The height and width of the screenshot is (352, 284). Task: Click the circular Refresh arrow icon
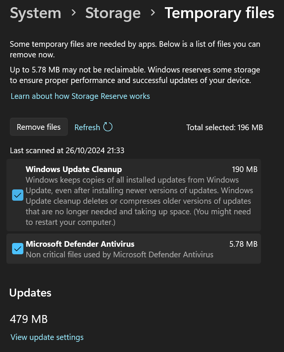108,127
